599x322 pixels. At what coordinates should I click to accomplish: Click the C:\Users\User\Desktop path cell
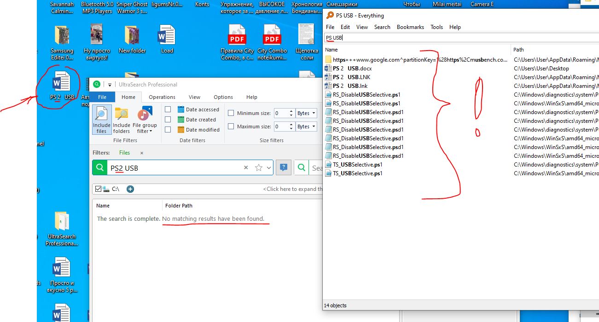click(x=541, y=69)
